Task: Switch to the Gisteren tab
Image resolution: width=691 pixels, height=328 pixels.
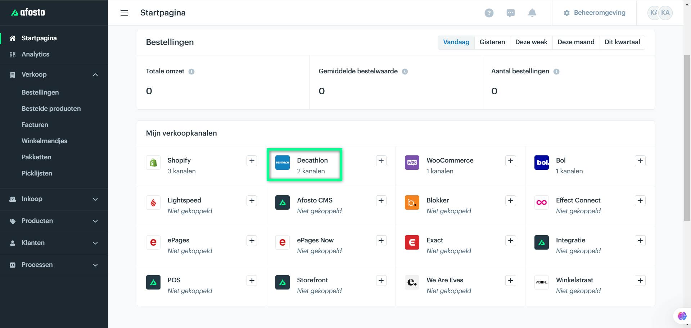Action: [492, 42]
